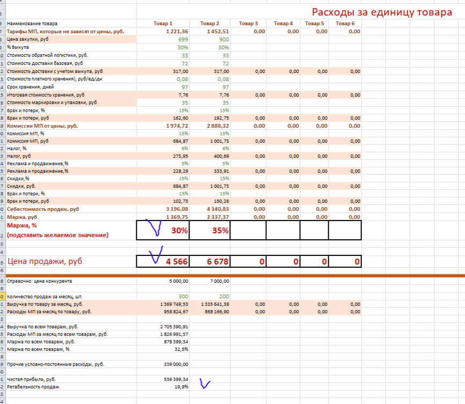This screenshot has width=465, height=404.
Task: Click the 'Товар 3' column heading
Action: click(x=248, y=24)
